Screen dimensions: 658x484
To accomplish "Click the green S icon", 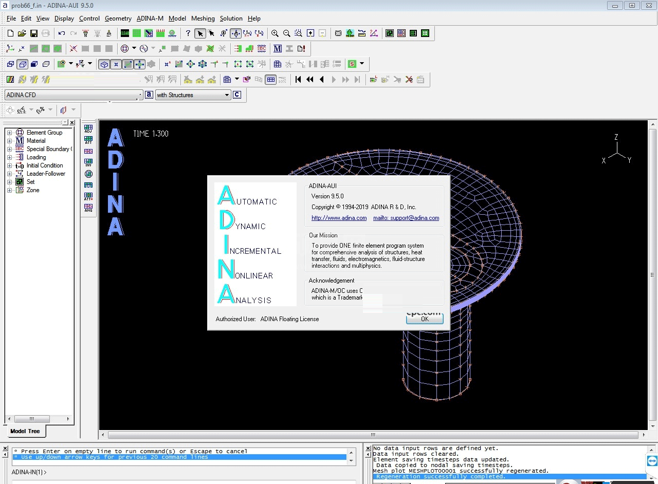I will pyautogui.click(x=352, y=64).
